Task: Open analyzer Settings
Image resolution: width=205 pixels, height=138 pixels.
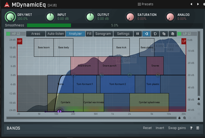Action: (123, 34)
